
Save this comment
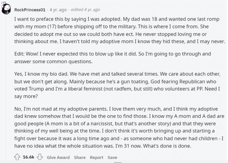112,157
